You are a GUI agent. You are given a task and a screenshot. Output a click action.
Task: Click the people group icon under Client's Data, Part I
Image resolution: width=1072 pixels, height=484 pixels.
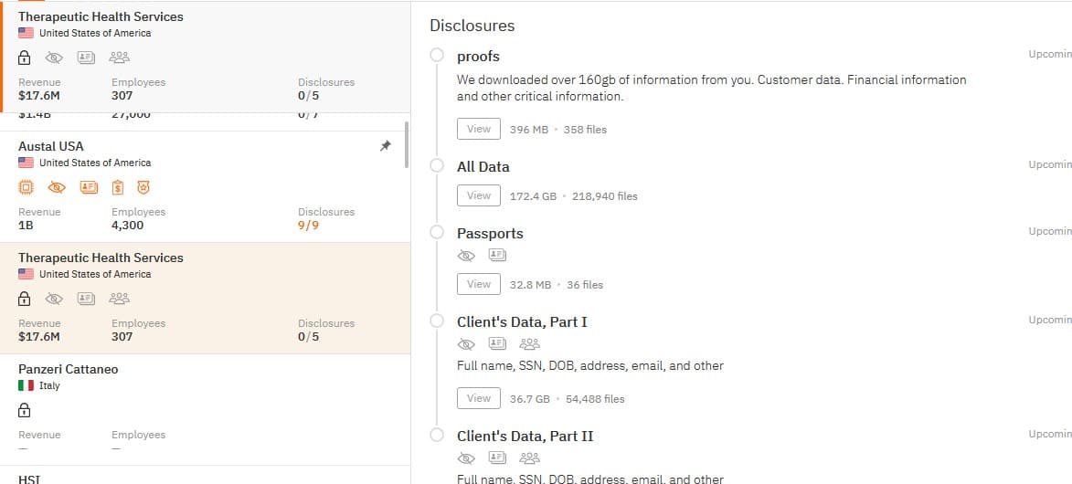point(529,344)
